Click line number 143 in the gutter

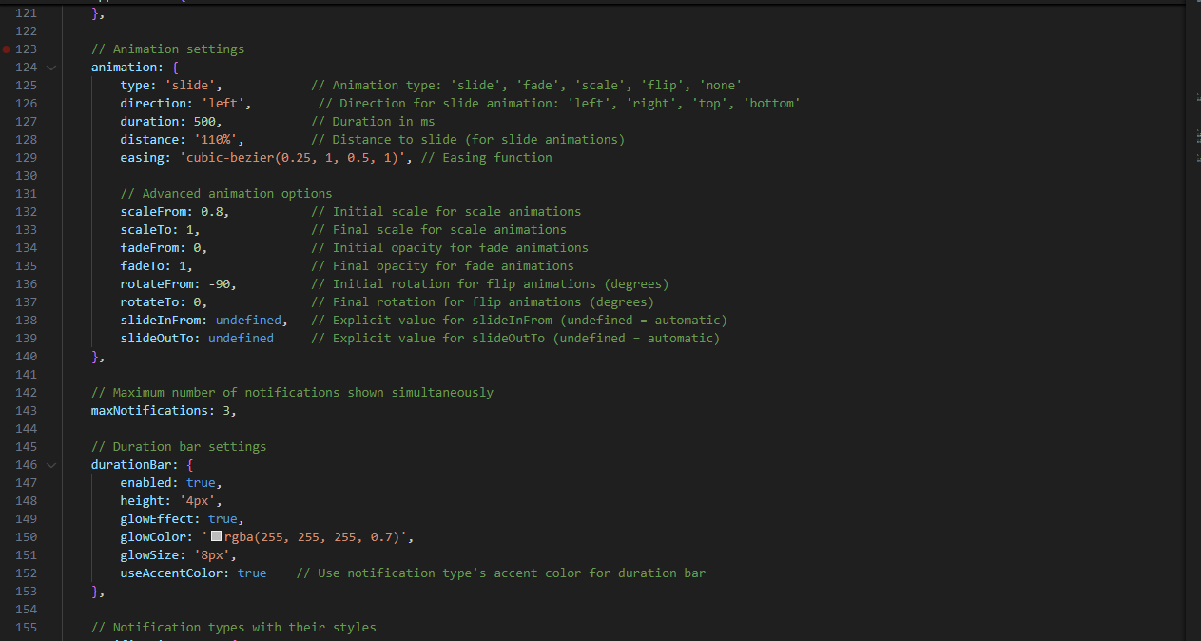tap(26, 411)
